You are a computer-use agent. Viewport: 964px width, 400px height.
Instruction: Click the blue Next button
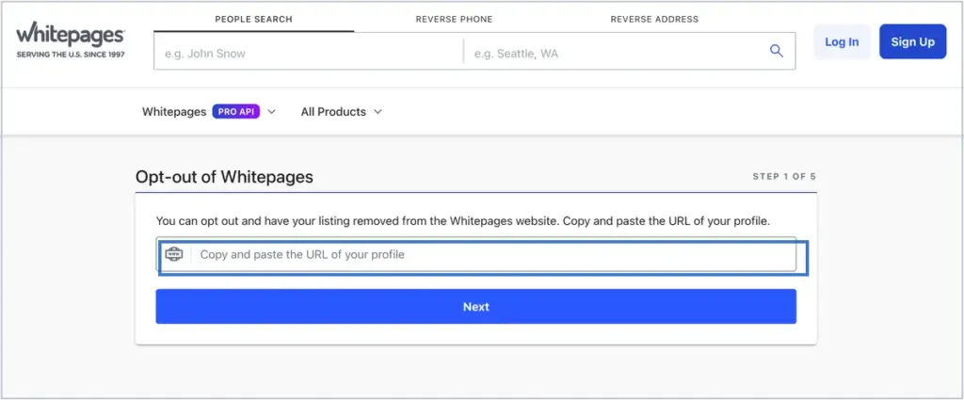point(475,307)
